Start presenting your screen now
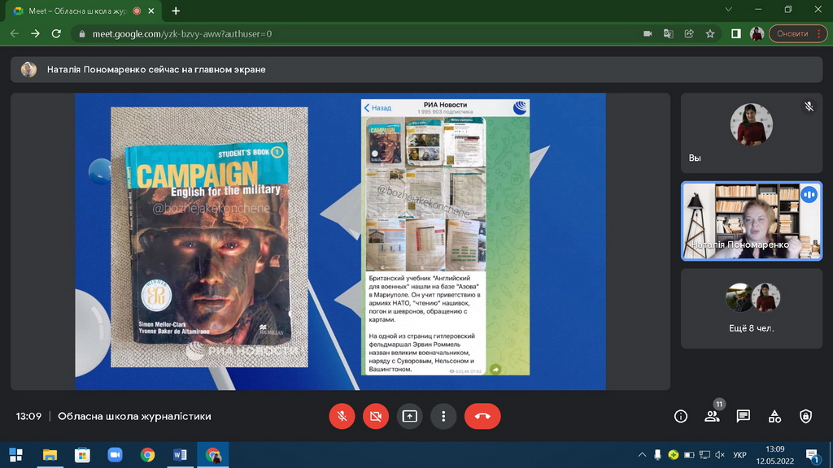 click(410, 416)
